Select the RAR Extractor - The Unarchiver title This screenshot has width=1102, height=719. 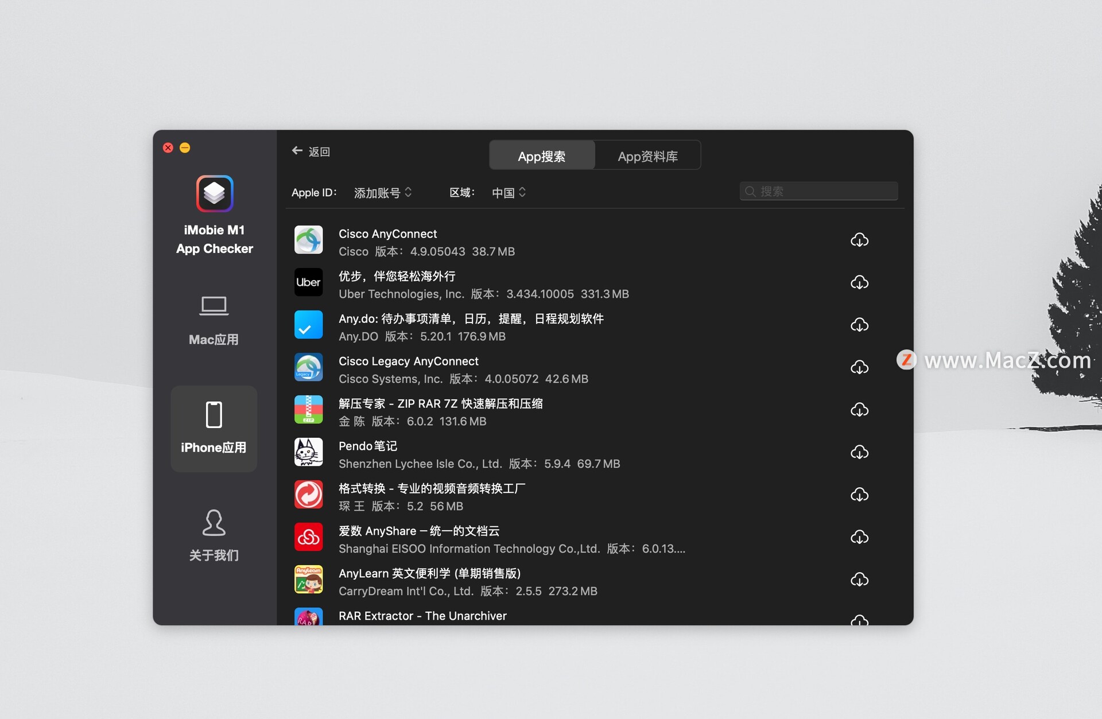422,616
